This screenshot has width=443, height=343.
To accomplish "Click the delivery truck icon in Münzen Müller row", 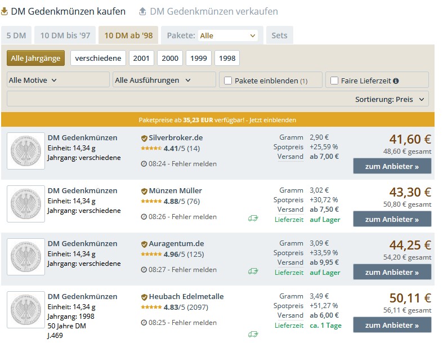I will [x=253, y=218].
